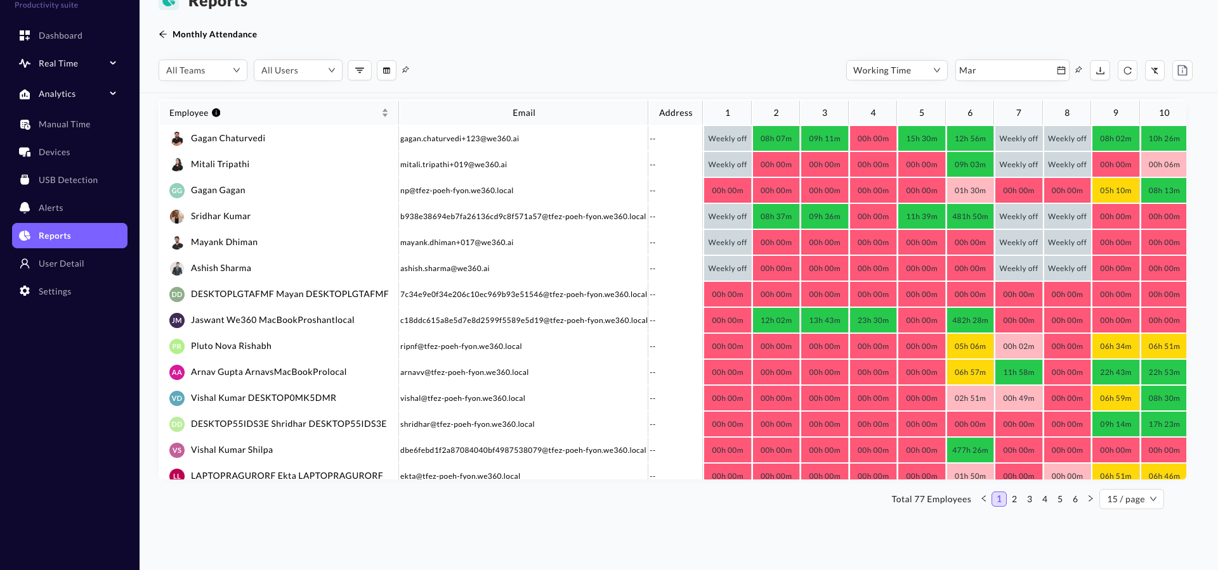The image size is (1218, 570).
Task: Click Mitali Tripathi's email address
Action: 454,165
